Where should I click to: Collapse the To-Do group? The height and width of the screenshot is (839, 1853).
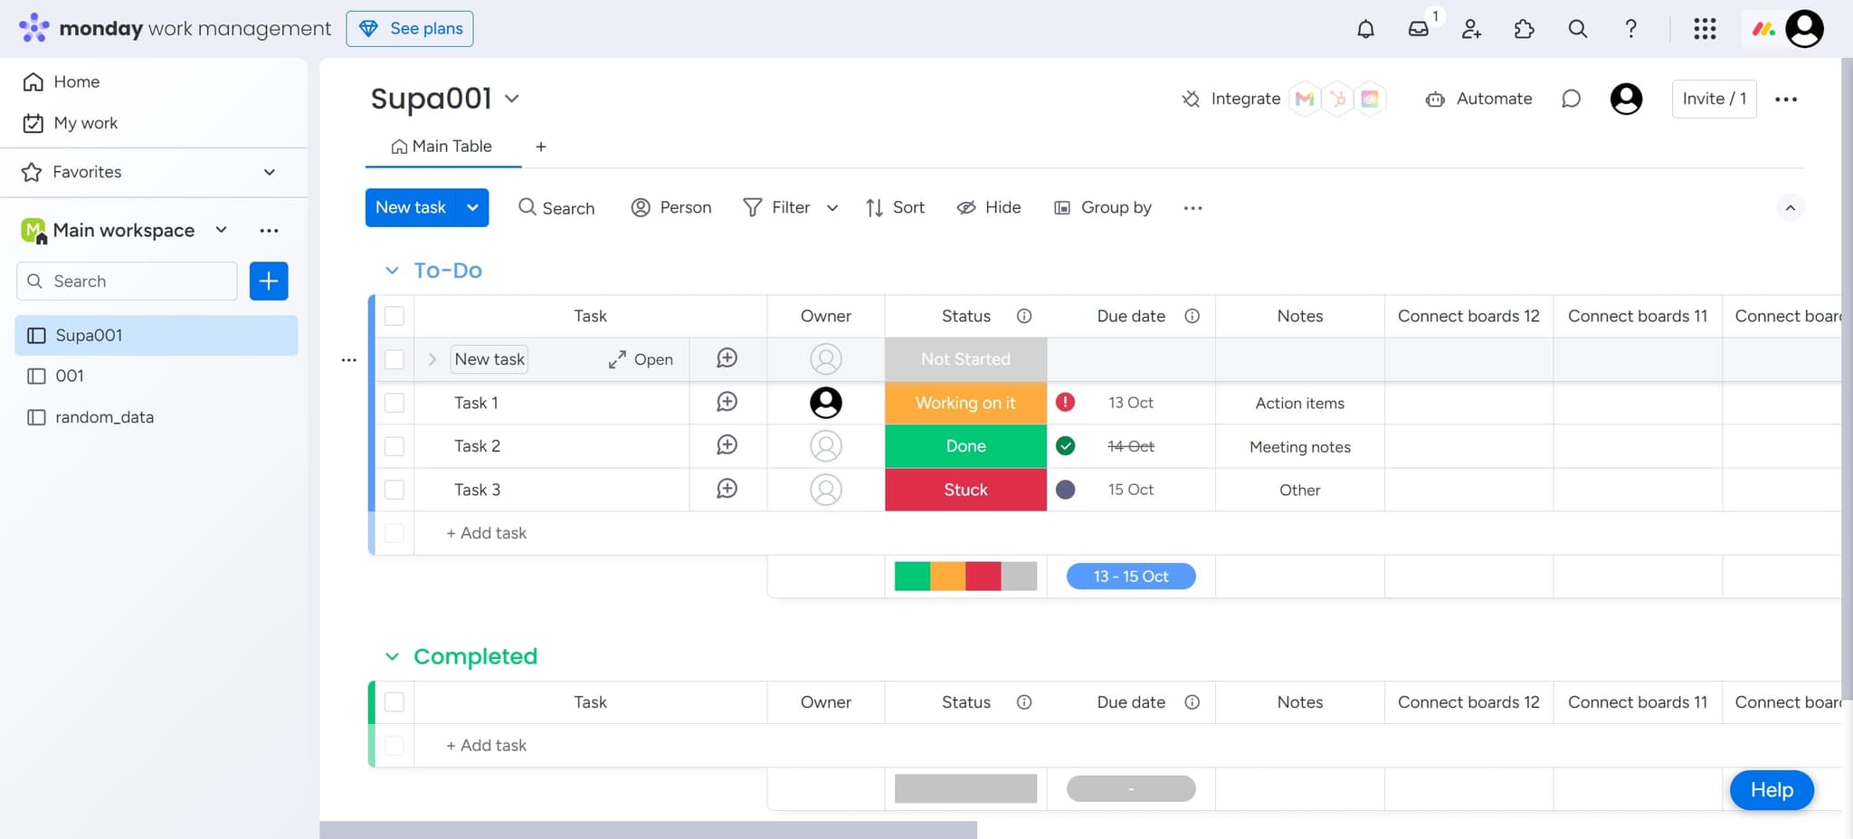point(392,271)
